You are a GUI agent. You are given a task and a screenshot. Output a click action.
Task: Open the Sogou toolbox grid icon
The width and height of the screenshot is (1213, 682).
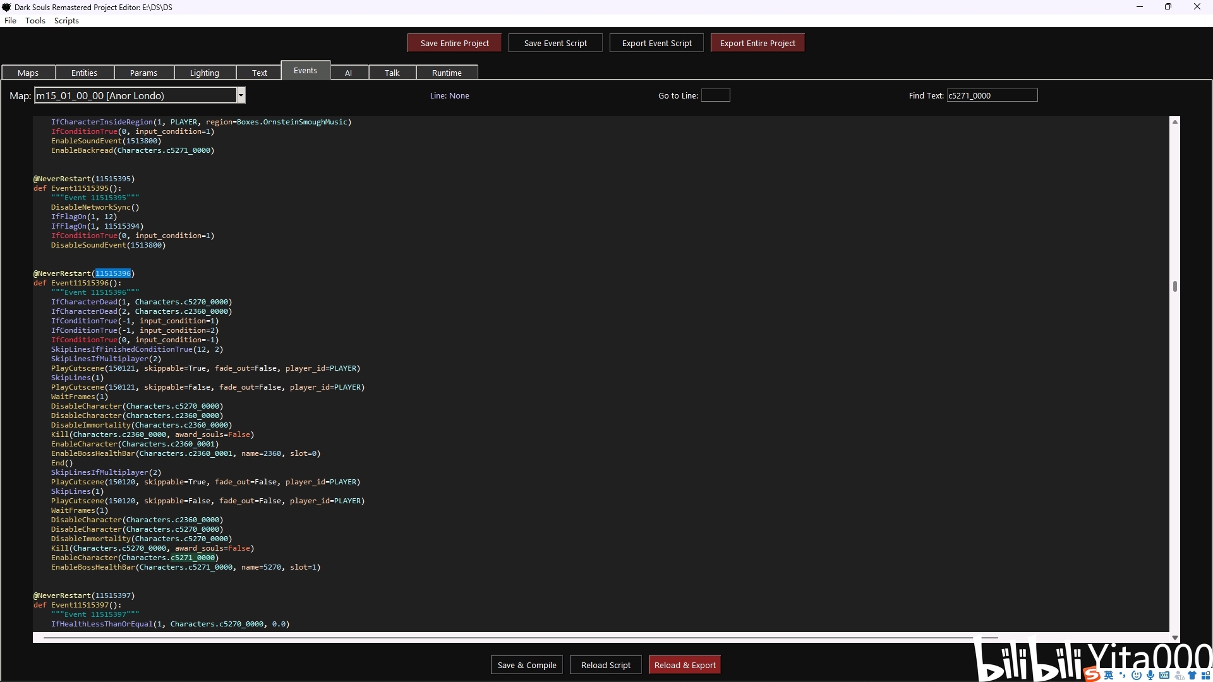tap(1205, 675)
